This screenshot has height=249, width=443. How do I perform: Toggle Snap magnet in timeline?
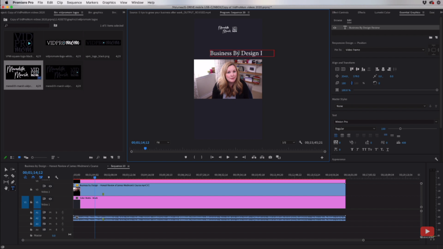(33, 177)
